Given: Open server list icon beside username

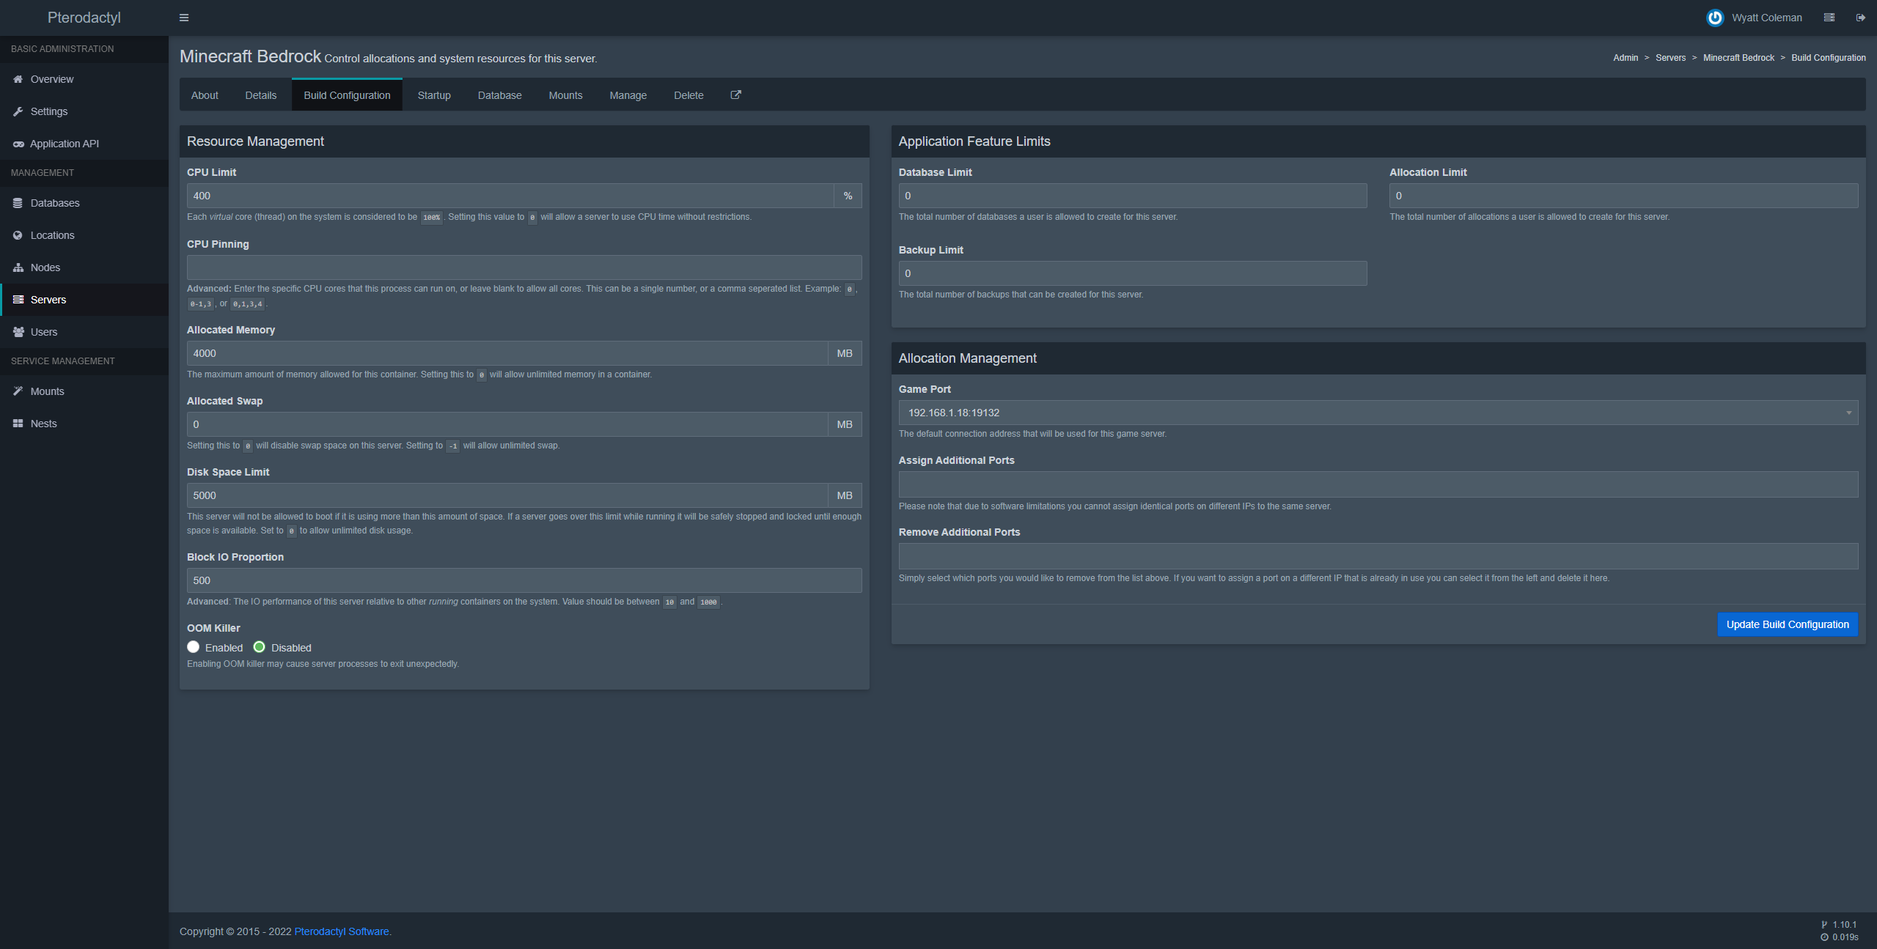Looking at the screenshot, I should point(1829,18).
